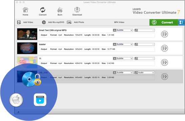Open the Burn module flame icon

[60, 10]
